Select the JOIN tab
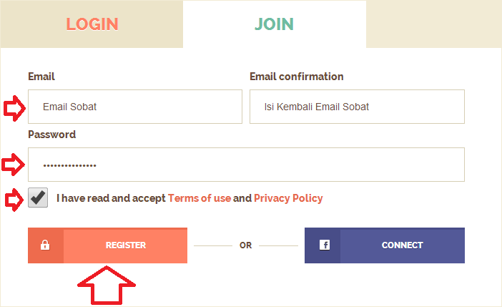 274,24
